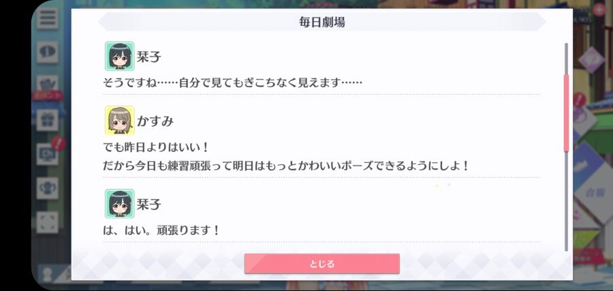Open the gift box present icon
The image size is (613, 291).
pos(47,120)
